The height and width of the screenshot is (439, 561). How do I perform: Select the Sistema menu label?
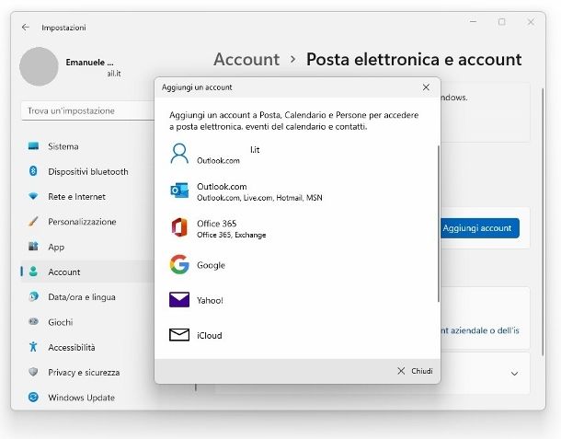63,146
